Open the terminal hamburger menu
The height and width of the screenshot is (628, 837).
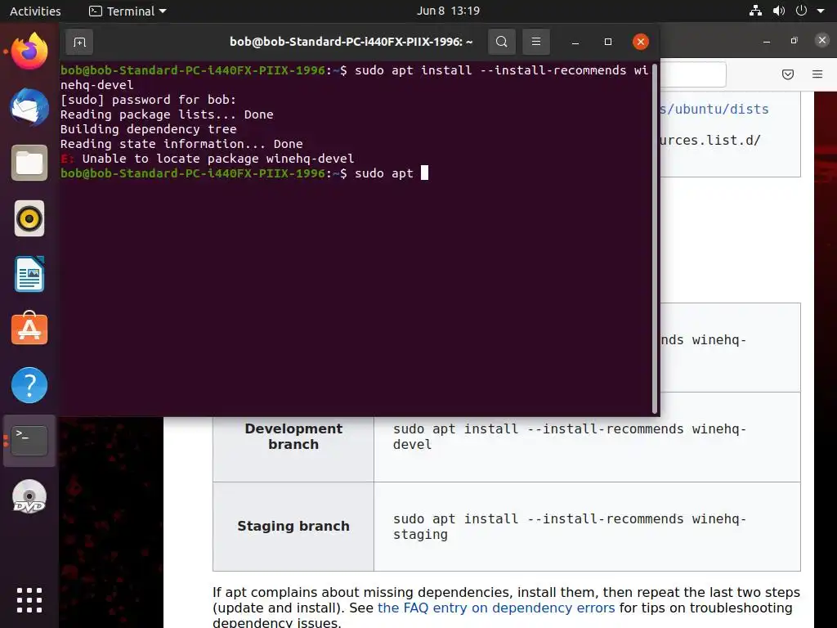536,42
